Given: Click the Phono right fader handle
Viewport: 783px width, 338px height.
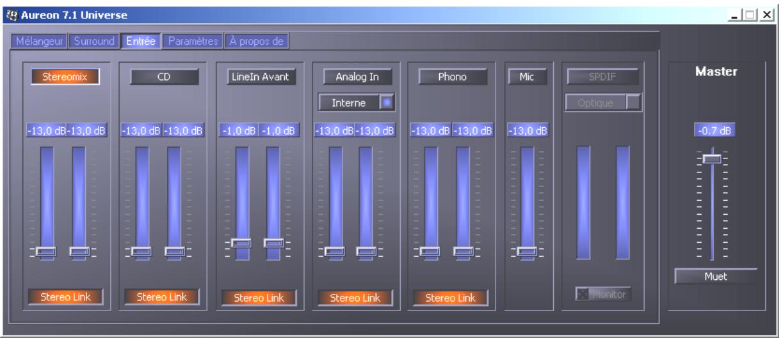Looking at the screenshot, I should (463, 252).
